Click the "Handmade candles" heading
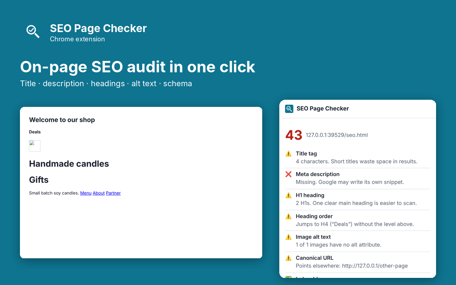The image size is (456, 285). point(69,164)
